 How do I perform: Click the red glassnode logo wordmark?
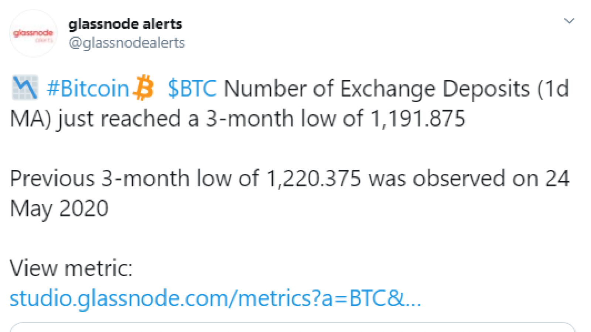[x=33, y=33]
